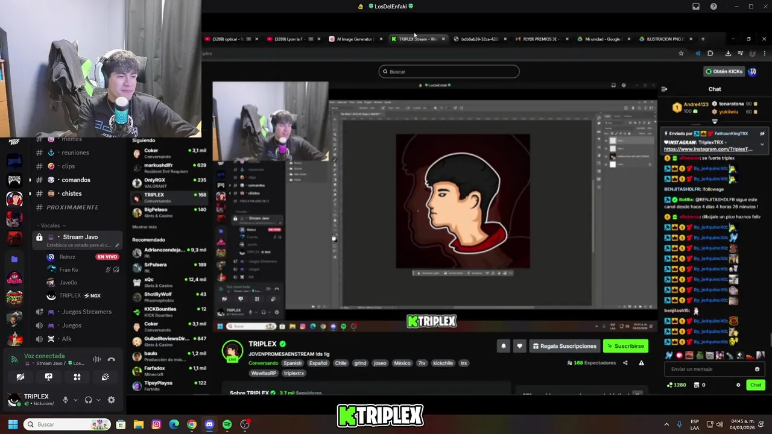This screenshot has width=772, height=434.
Task: Click the kickchile stream tag
Action: (x=443, y=363)
